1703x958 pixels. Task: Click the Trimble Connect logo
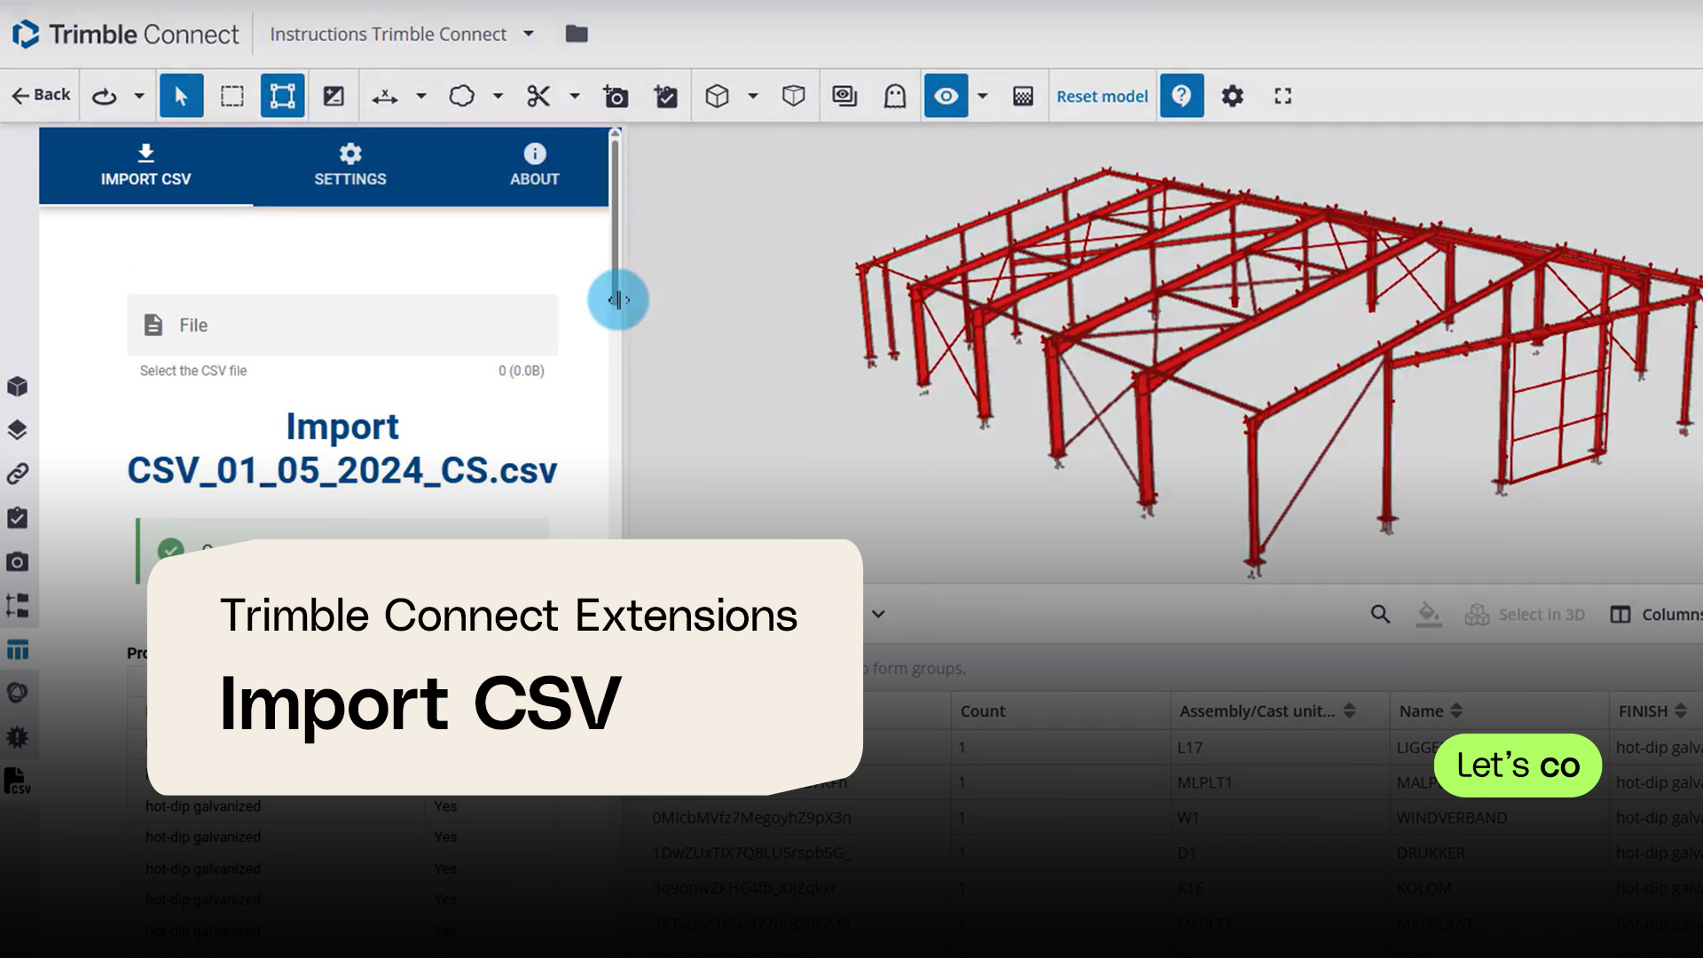(125, 34)
